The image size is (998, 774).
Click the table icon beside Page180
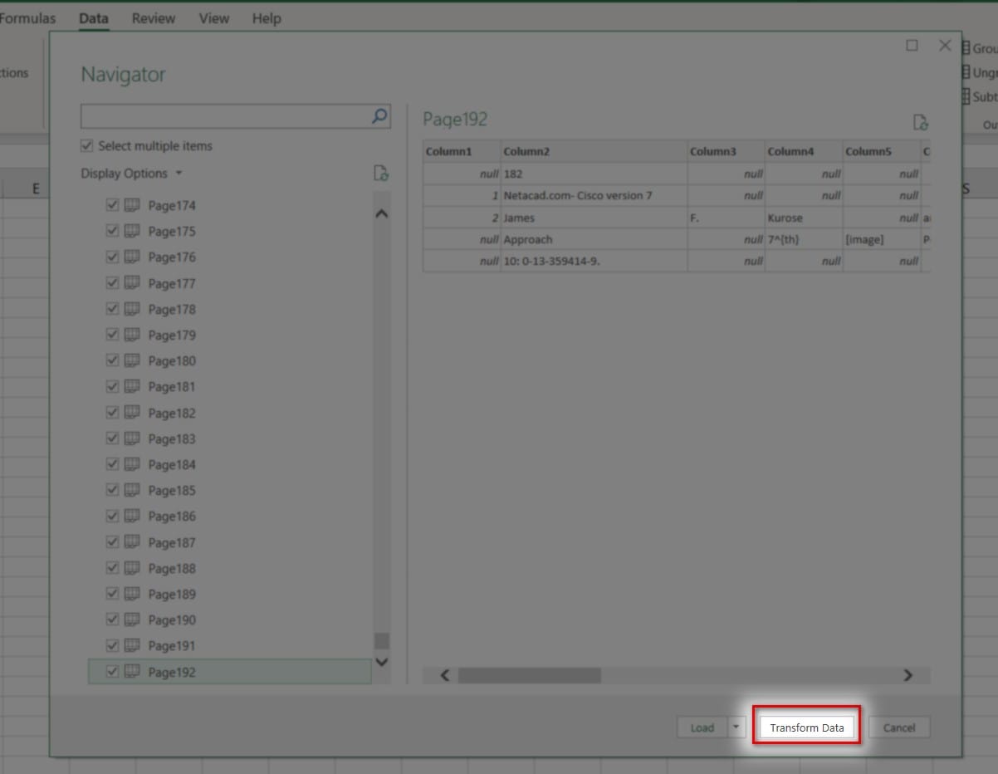[x=131, y=360]
